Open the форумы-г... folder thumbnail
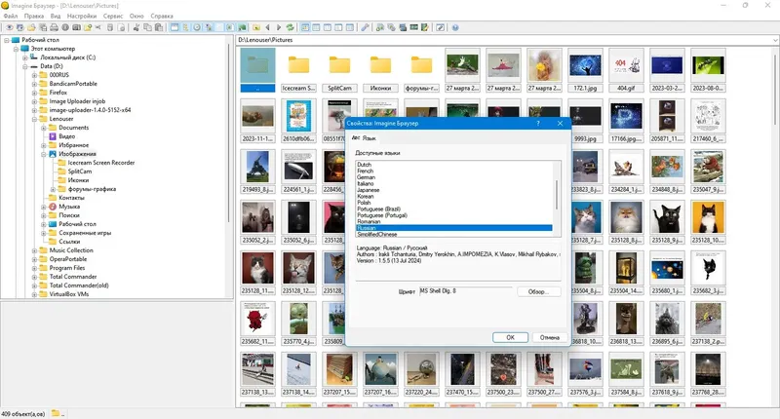 [x=421, y=70]
